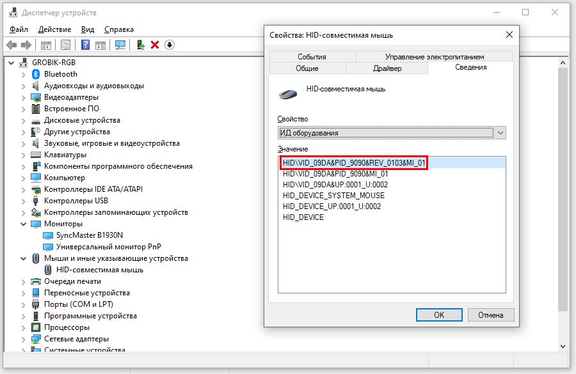The height and width of the screenshot is (374, 576).
Task: Click the Device Manager vertical scrollbar
Action: pos(563,192)
